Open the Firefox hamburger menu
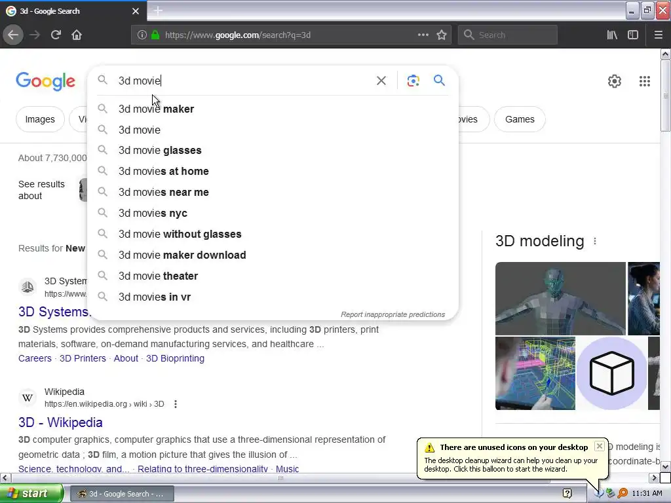The image size is (671, 503). (x=658, y=35)
